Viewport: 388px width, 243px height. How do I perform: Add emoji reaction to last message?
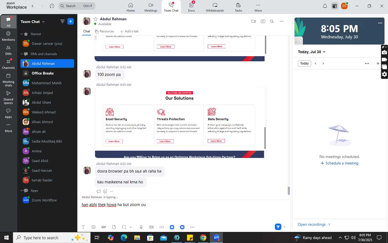click(105, 191)
